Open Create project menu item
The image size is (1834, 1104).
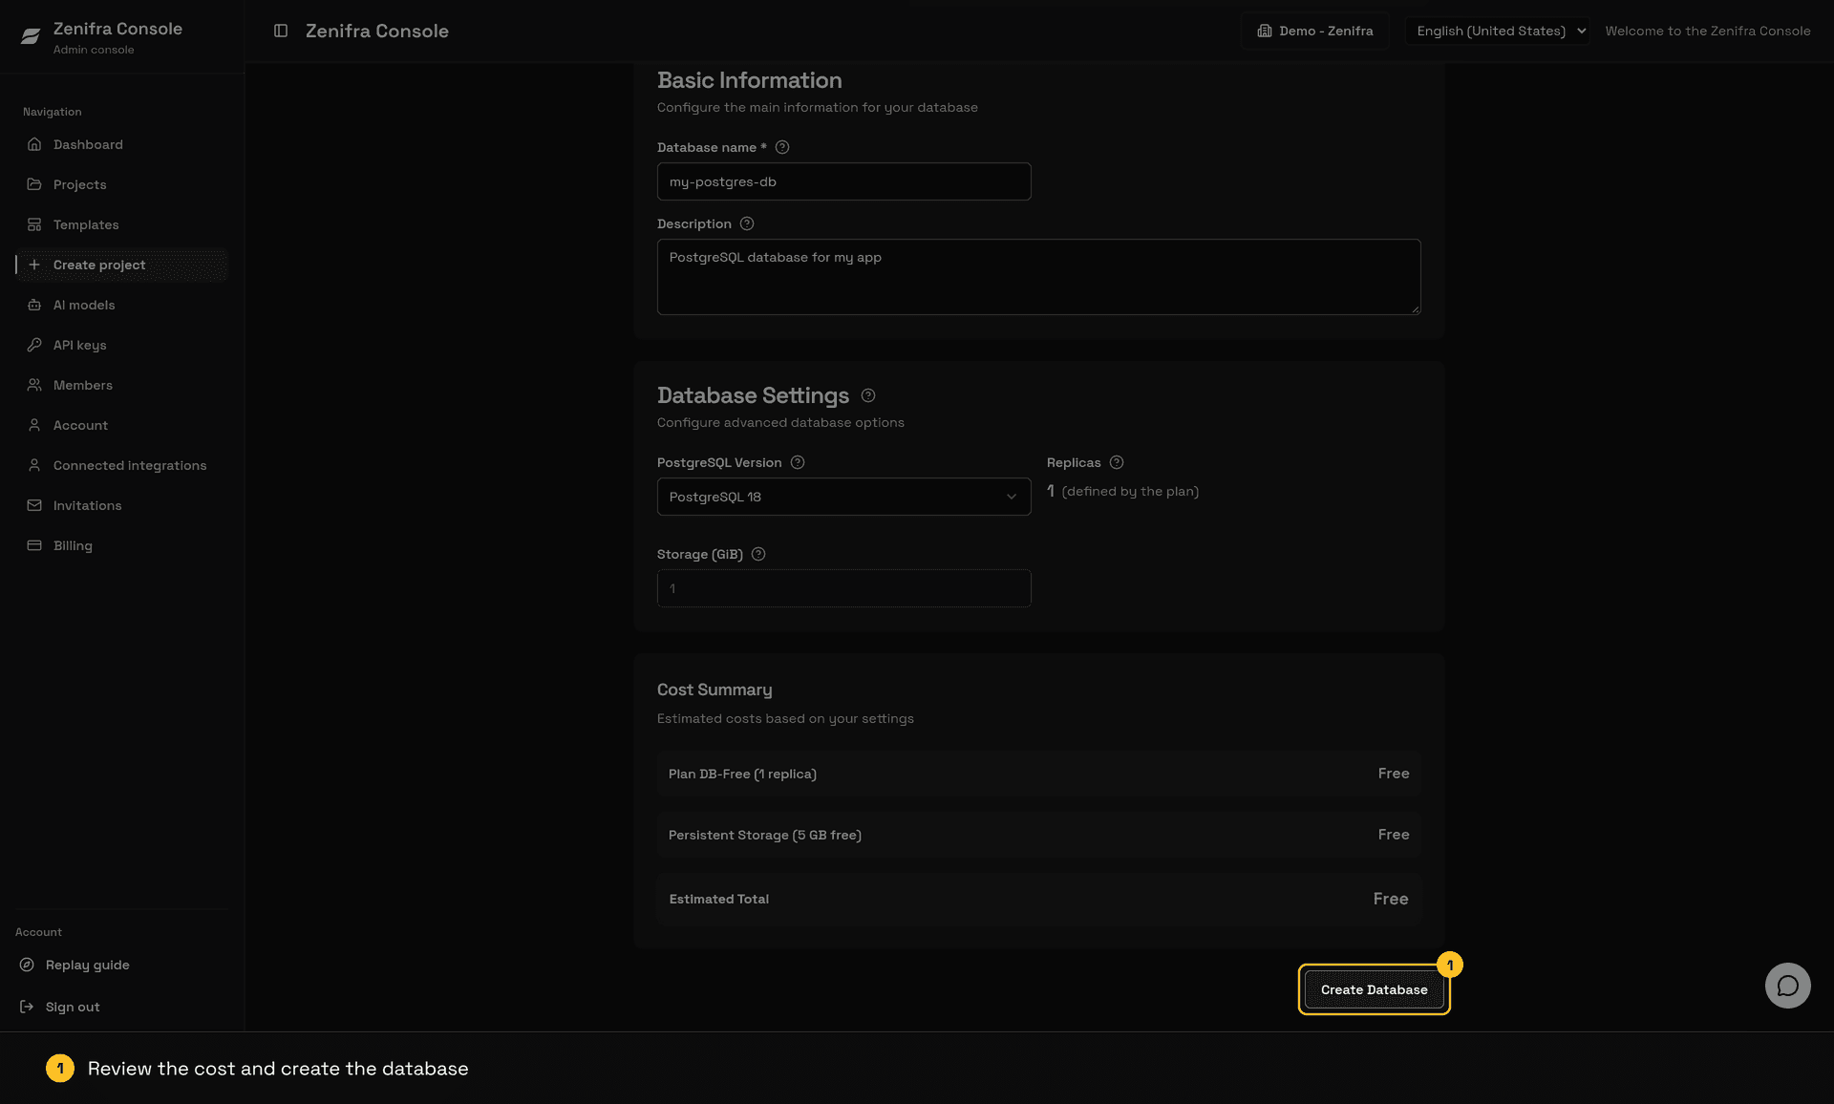122,265
